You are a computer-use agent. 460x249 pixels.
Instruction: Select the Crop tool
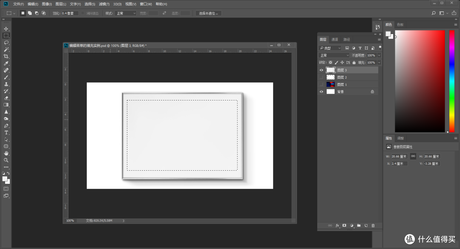point(6,57)
